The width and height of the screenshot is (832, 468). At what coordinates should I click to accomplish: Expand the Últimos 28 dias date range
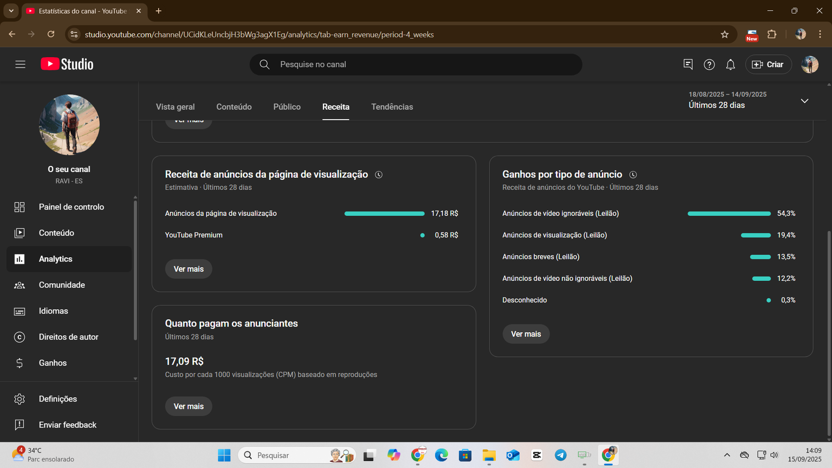pos(804,100)
